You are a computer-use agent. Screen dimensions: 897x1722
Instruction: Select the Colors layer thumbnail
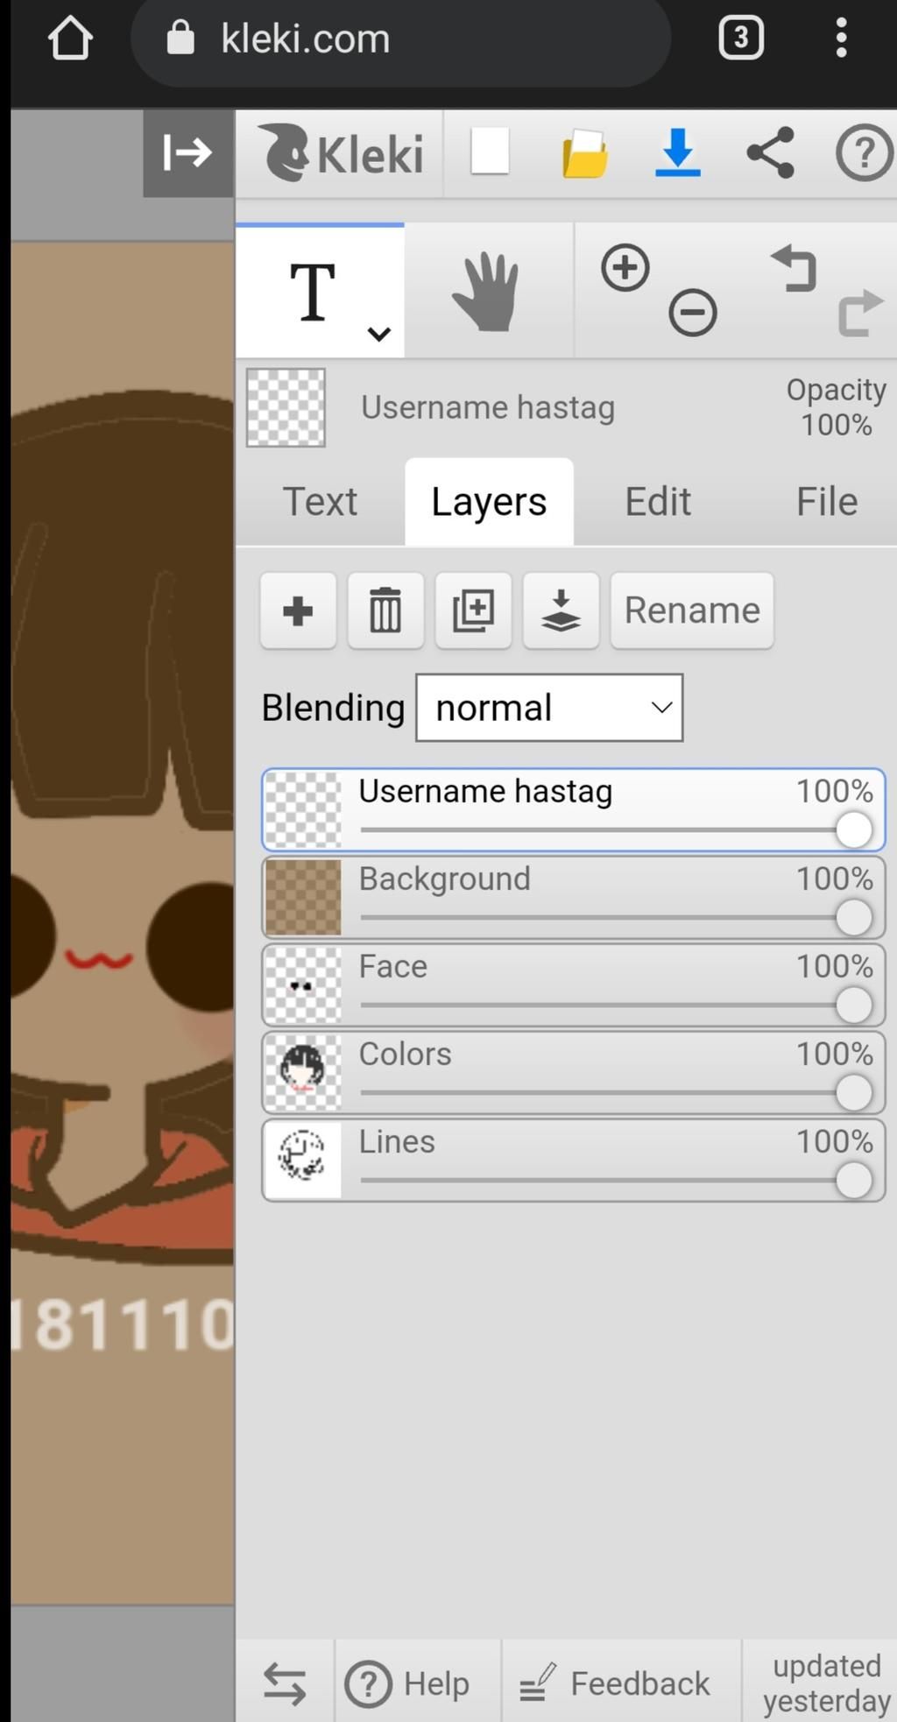pos(302,1073)
